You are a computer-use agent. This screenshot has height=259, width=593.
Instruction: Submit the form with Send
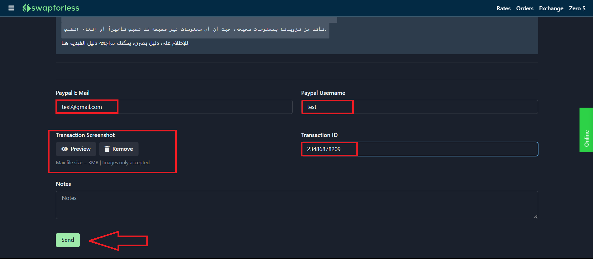pos(68,240)
